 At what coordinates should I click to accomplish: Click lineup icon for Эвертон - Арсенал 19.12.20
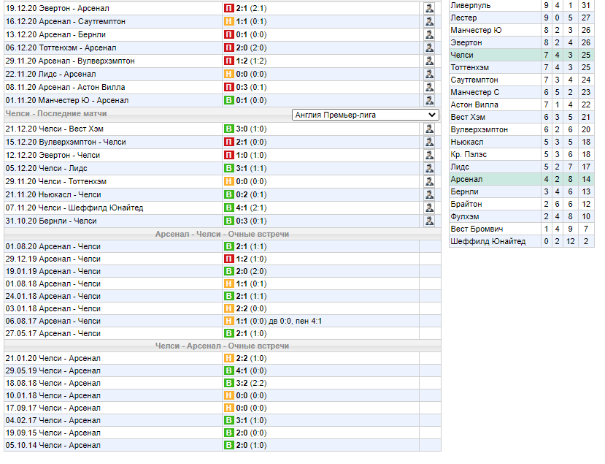pos(429,8)
